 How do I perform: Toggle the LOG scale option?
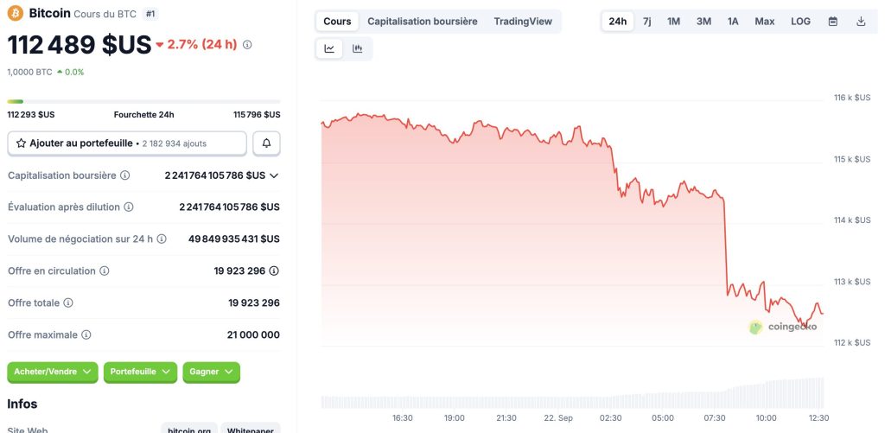[x=800, y=22]
